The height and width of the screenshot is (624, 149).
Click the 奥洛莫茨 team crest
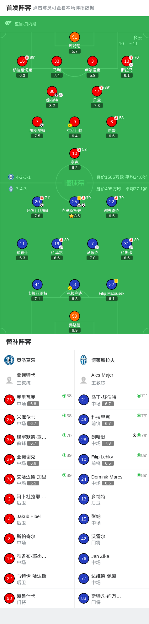[9, 360]
